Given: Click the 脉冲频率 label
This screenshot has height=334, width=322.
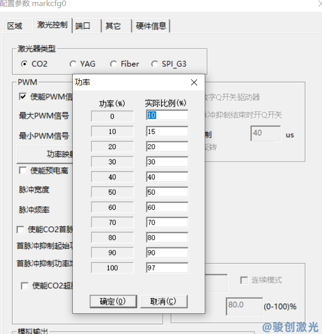Looking at the screenshot, I should pyautogui.click(x=34, y=210).
